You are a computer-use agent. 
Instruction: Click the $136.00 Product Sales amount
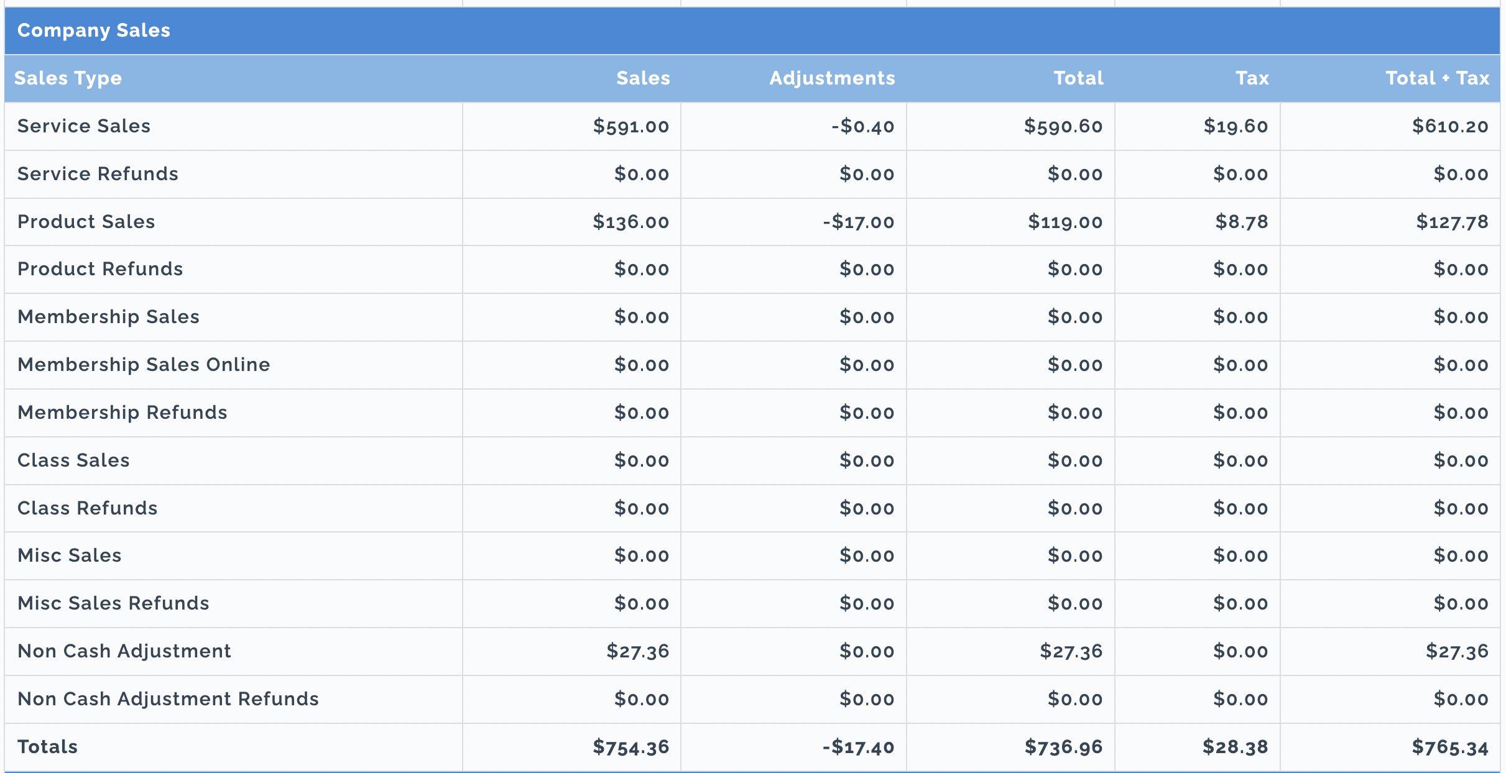point(631,222)
